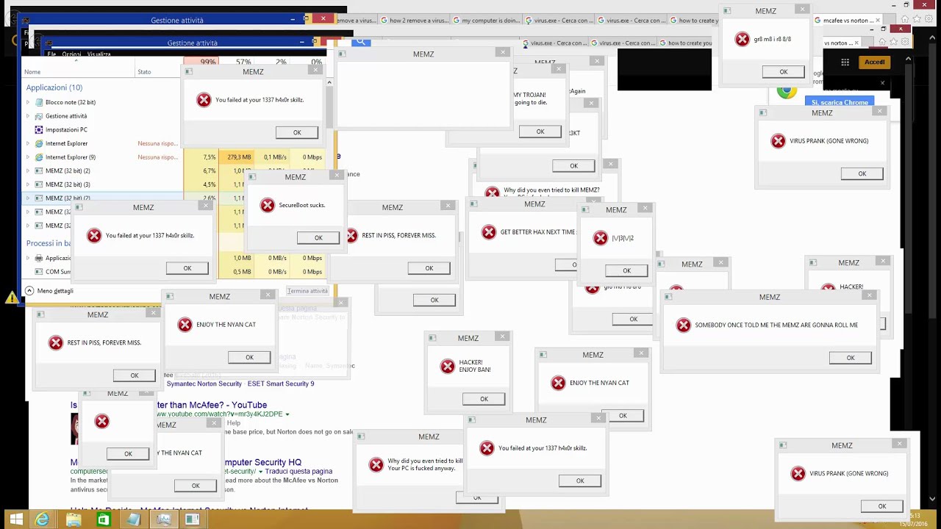Image resolution: width=941 pixels, height=529 pixels.
Task: Click COM Sur row icon in background processes
Action: tap(38, 272)
